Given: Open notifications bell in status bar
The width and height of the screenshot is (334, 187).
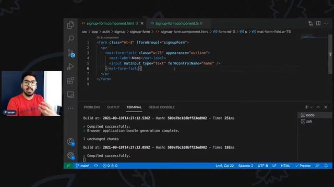Looking at the screenshot, I should click(326, 166).
